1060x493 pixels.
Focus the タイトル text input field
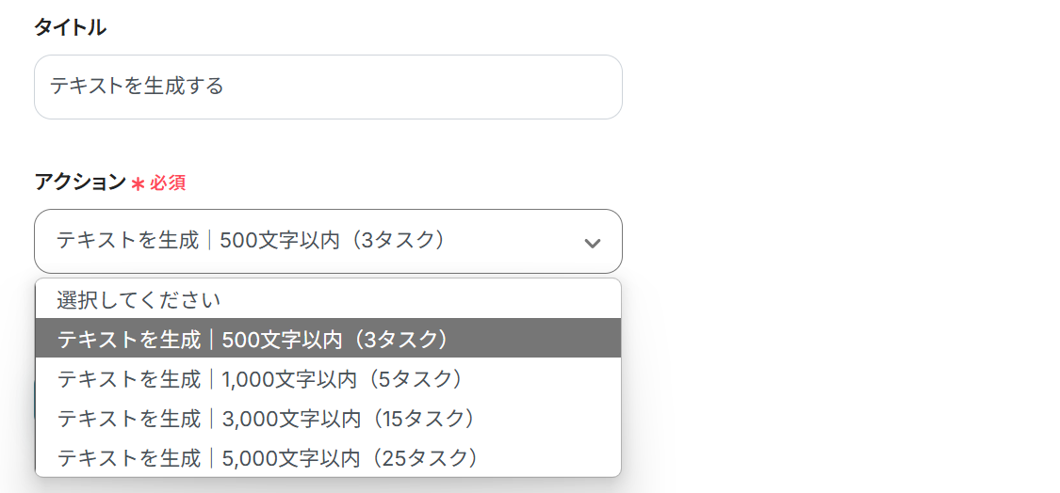(328, 87)
